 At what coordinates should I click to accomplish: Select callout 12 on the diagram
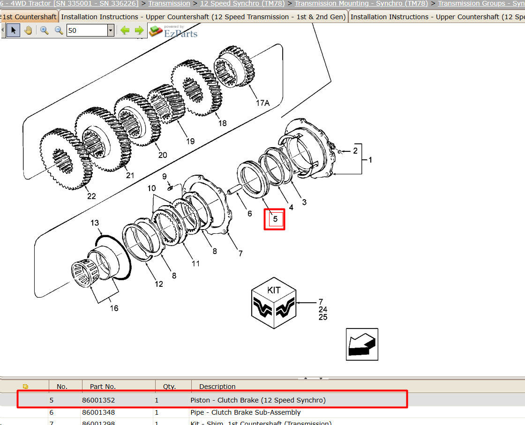[x=159, y=284]
